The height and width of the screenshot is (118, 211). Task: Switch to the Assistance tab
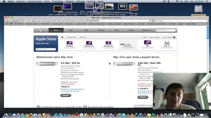tap(146, 30)
